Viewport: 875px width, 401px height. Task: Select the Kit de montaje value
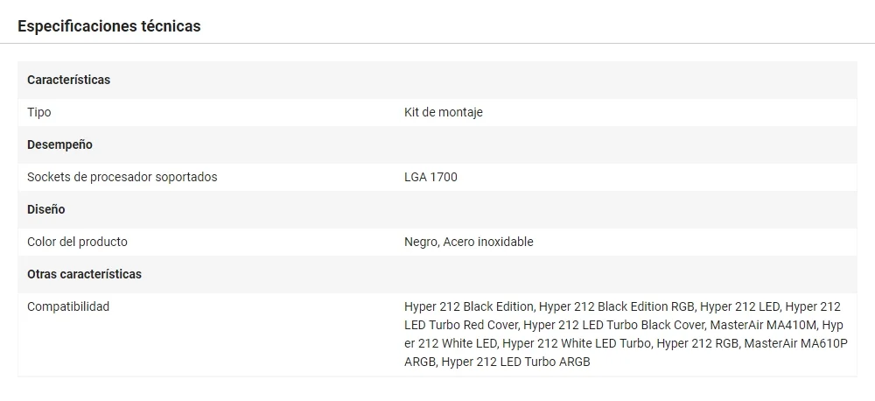tap(444, 112)
